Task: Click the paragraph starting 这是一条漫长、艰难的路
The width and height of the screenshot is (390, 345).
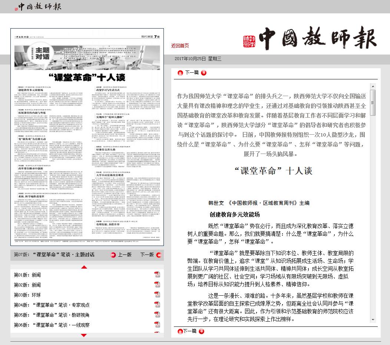Action: (270, 308)
